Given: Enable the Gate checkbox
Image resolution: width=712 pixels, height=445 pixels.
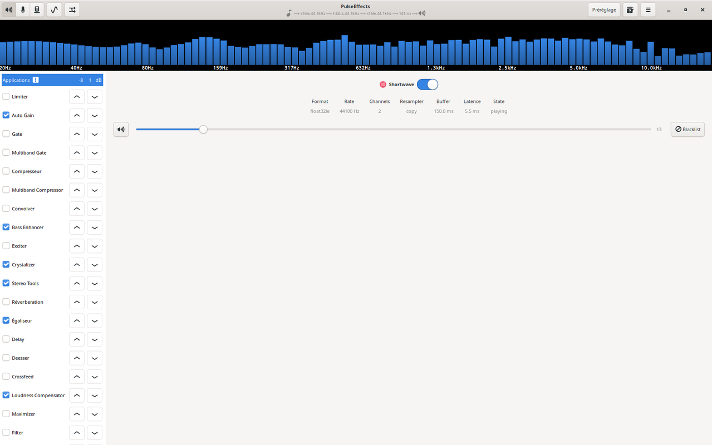Looking at the screenshot, I should coord(6,134).
